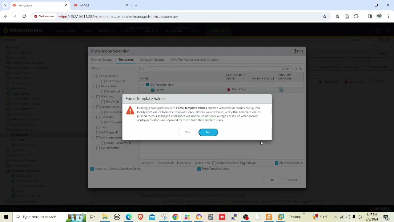Check the cluster-unknown (1) filter
Screen dimensions: 394x222
point(103,143)
